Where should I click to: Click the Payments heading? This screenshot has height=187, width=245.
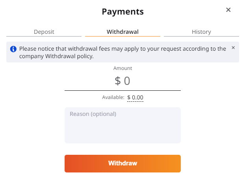(x=122, y=12)
